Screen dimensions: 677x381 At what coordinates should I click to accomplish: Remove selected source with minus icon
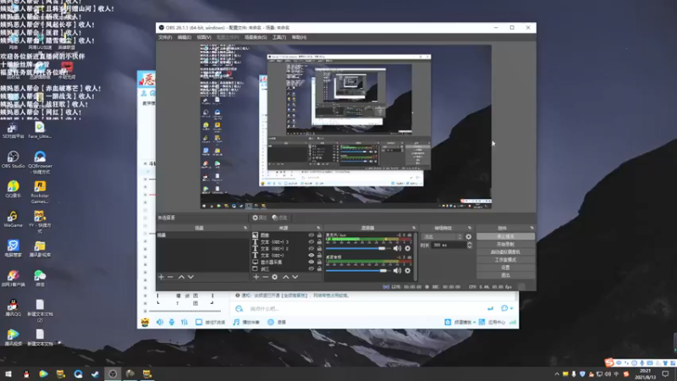(x=265, y=277)
